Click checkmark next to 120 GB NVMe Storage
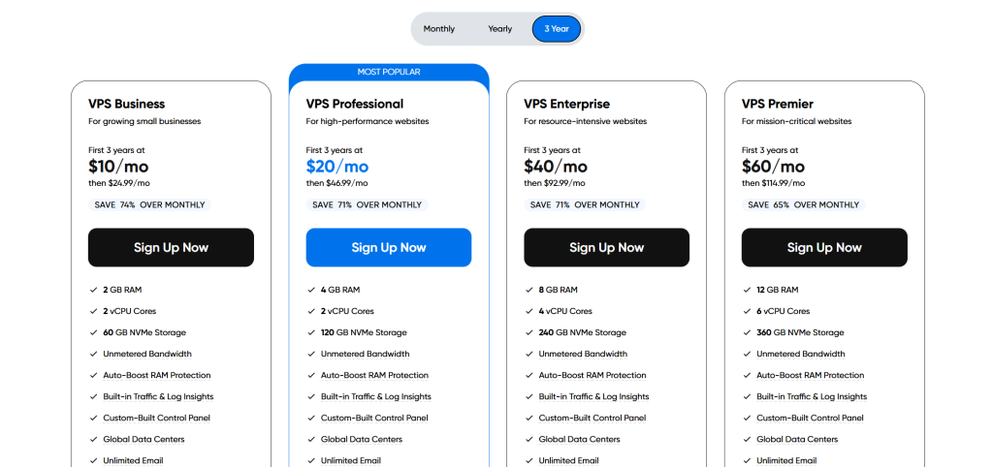The image size is (993, 467). [x=311, y=332]
